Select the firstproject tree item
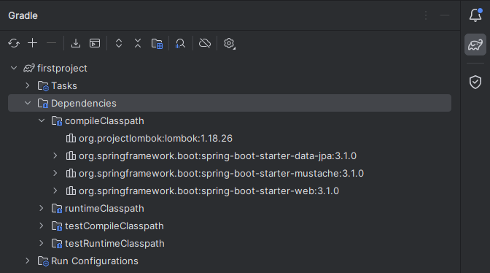The height and width of the screenshot is (273, 490). [230, 68]
